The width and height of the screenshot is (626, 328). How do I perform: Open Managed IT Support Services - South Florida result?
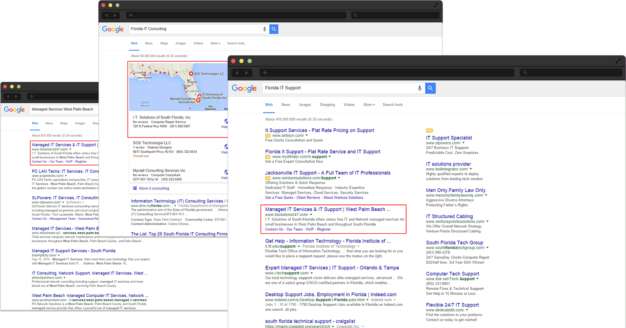pyautogui.click(x=73, y=251)
